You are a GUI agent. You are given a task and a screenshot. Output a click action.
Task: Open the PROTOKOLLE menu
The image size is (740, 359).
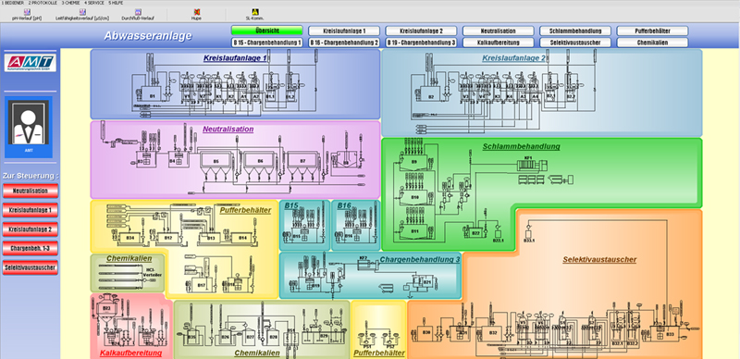tap(43, 3)
